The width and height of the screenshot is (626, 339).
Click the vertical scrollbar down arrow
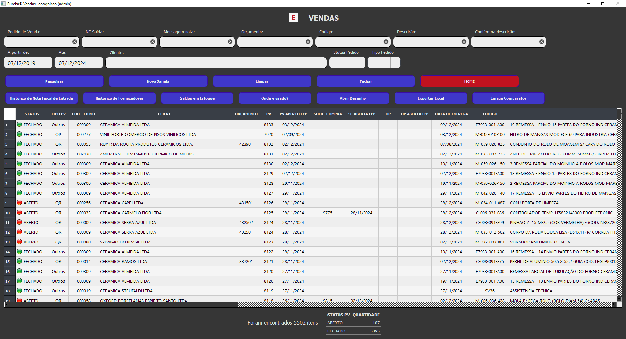click(619, 299)
